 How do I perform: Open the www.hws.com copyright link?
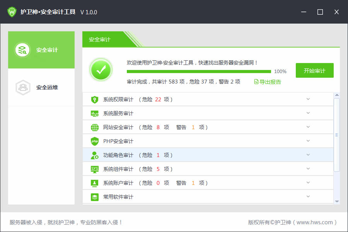[x=314, y=222]
